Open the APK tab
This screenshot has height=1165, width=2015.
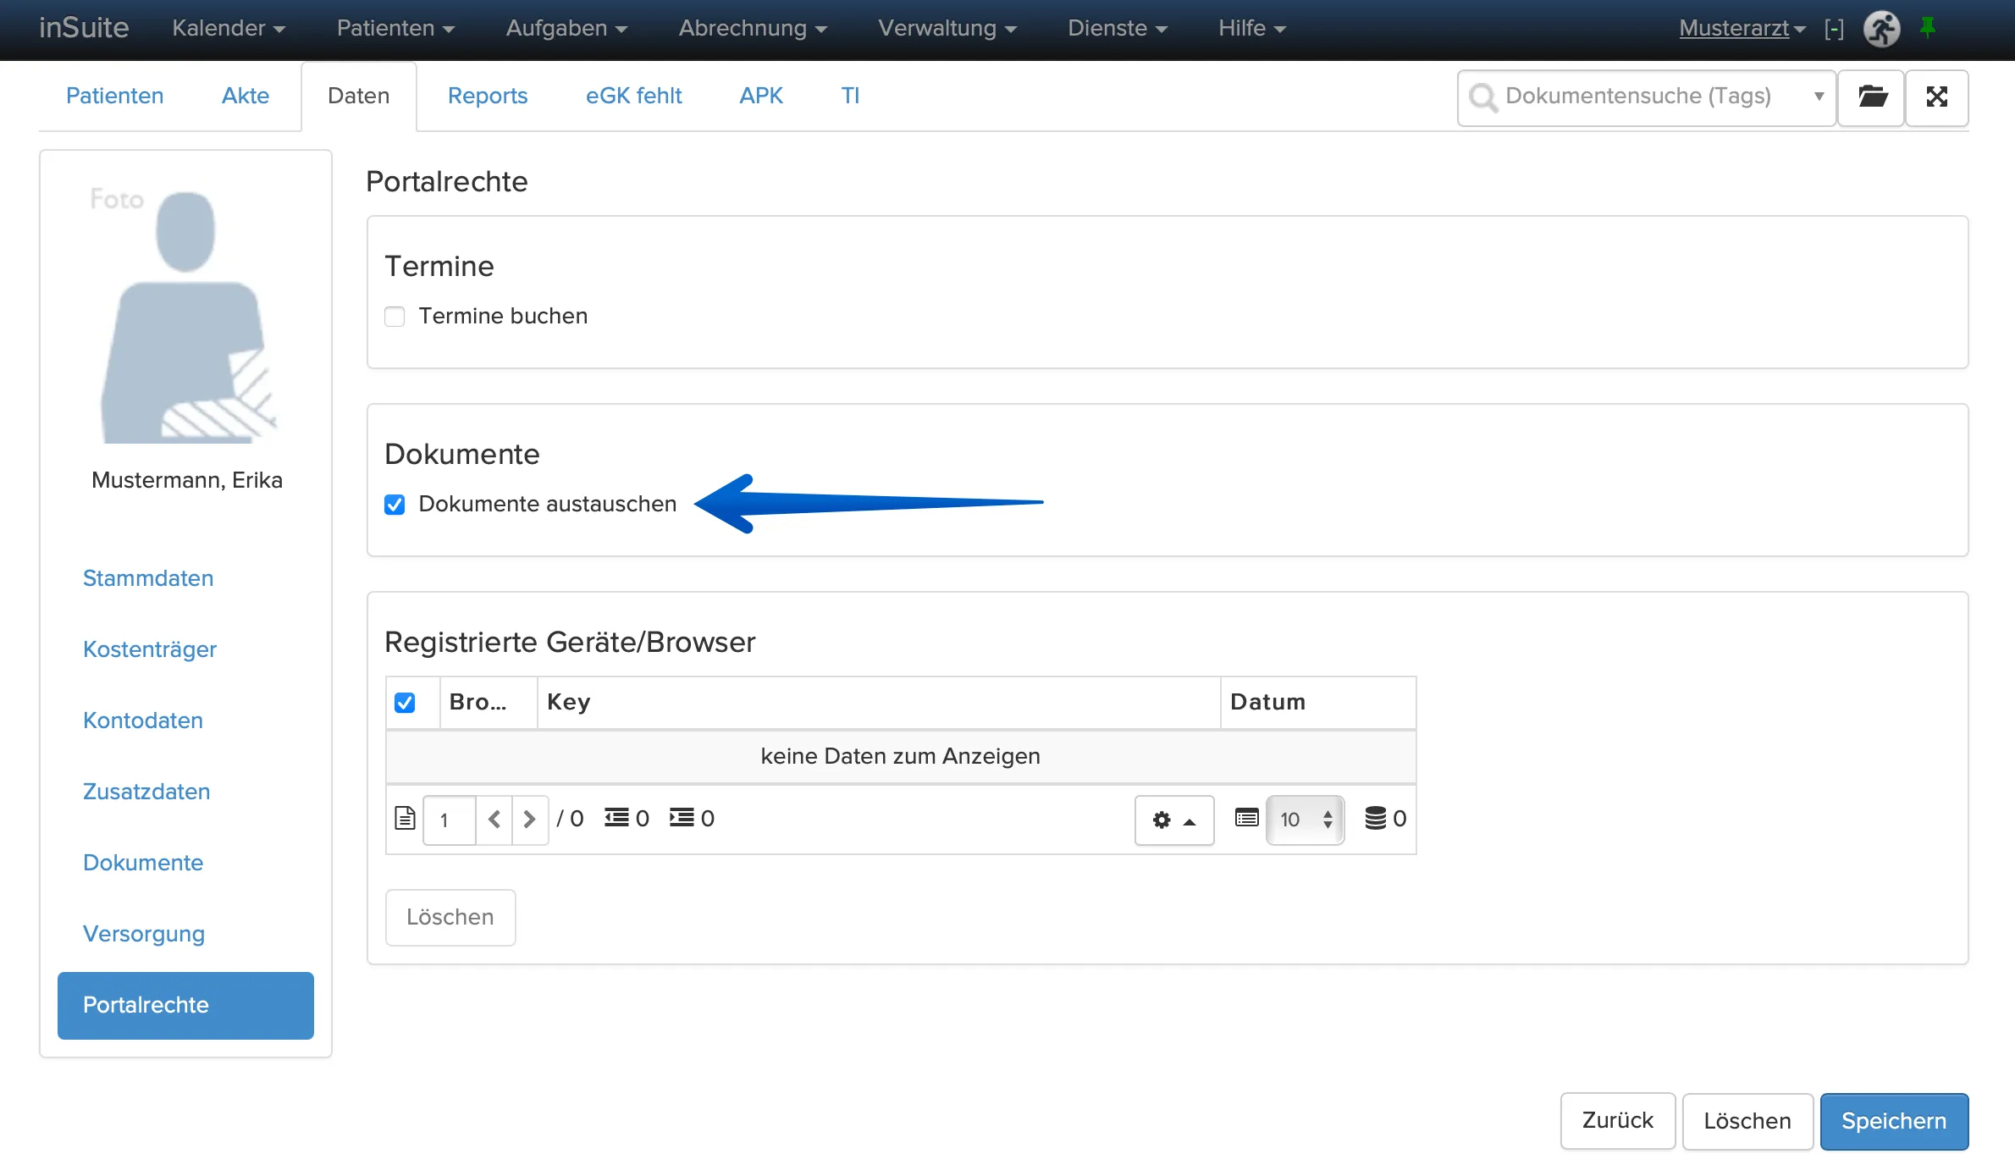pyautogui.click(x=761, y=96)
